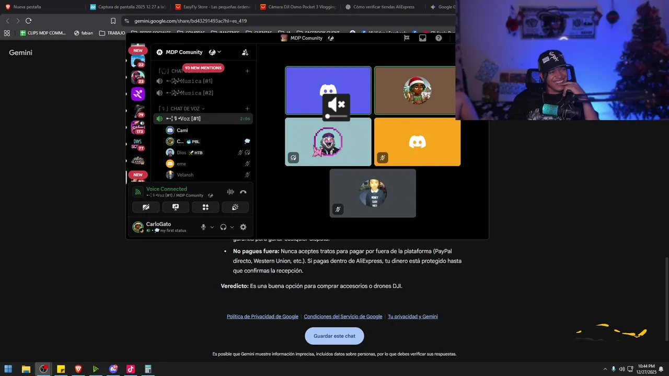
Task: Click Guardar este chat button
Action: click(334, 336)
